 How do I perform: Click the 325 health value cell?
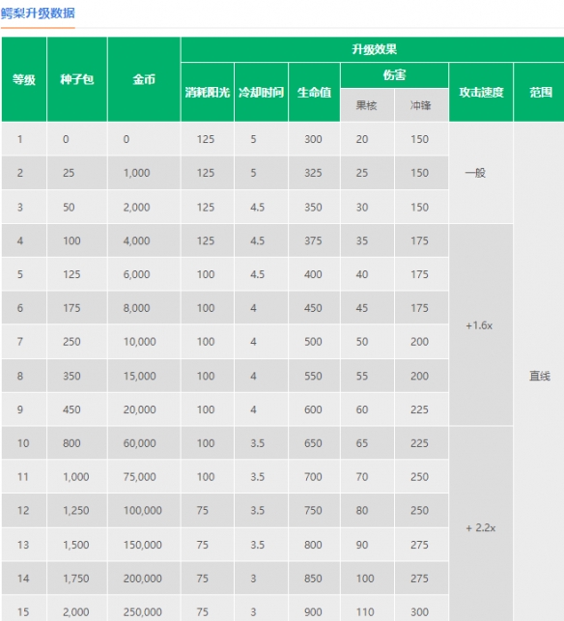click(x=314, y=173)
